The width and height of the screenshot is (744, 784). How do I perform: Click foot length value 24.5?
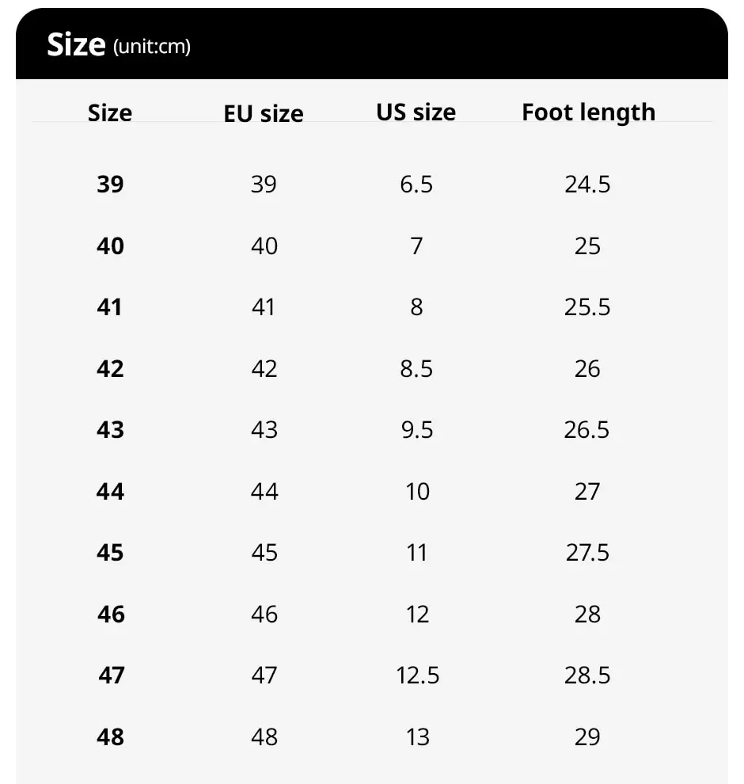587,185
